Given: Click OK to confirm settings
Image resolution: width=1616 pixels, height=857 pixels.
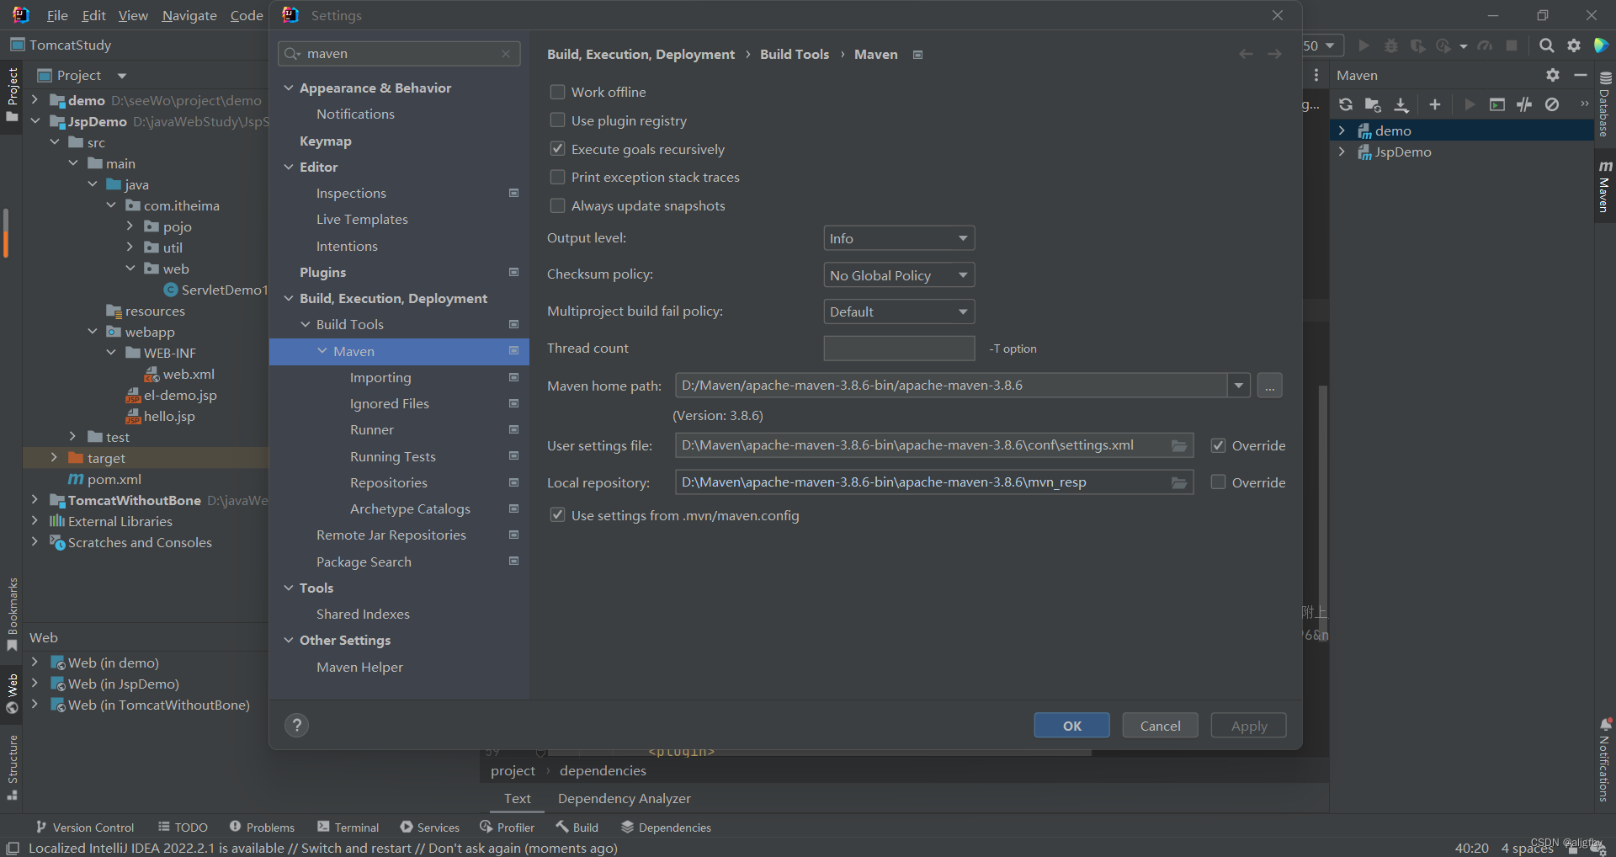Looking at the screenshot, I should point(1071,726).
